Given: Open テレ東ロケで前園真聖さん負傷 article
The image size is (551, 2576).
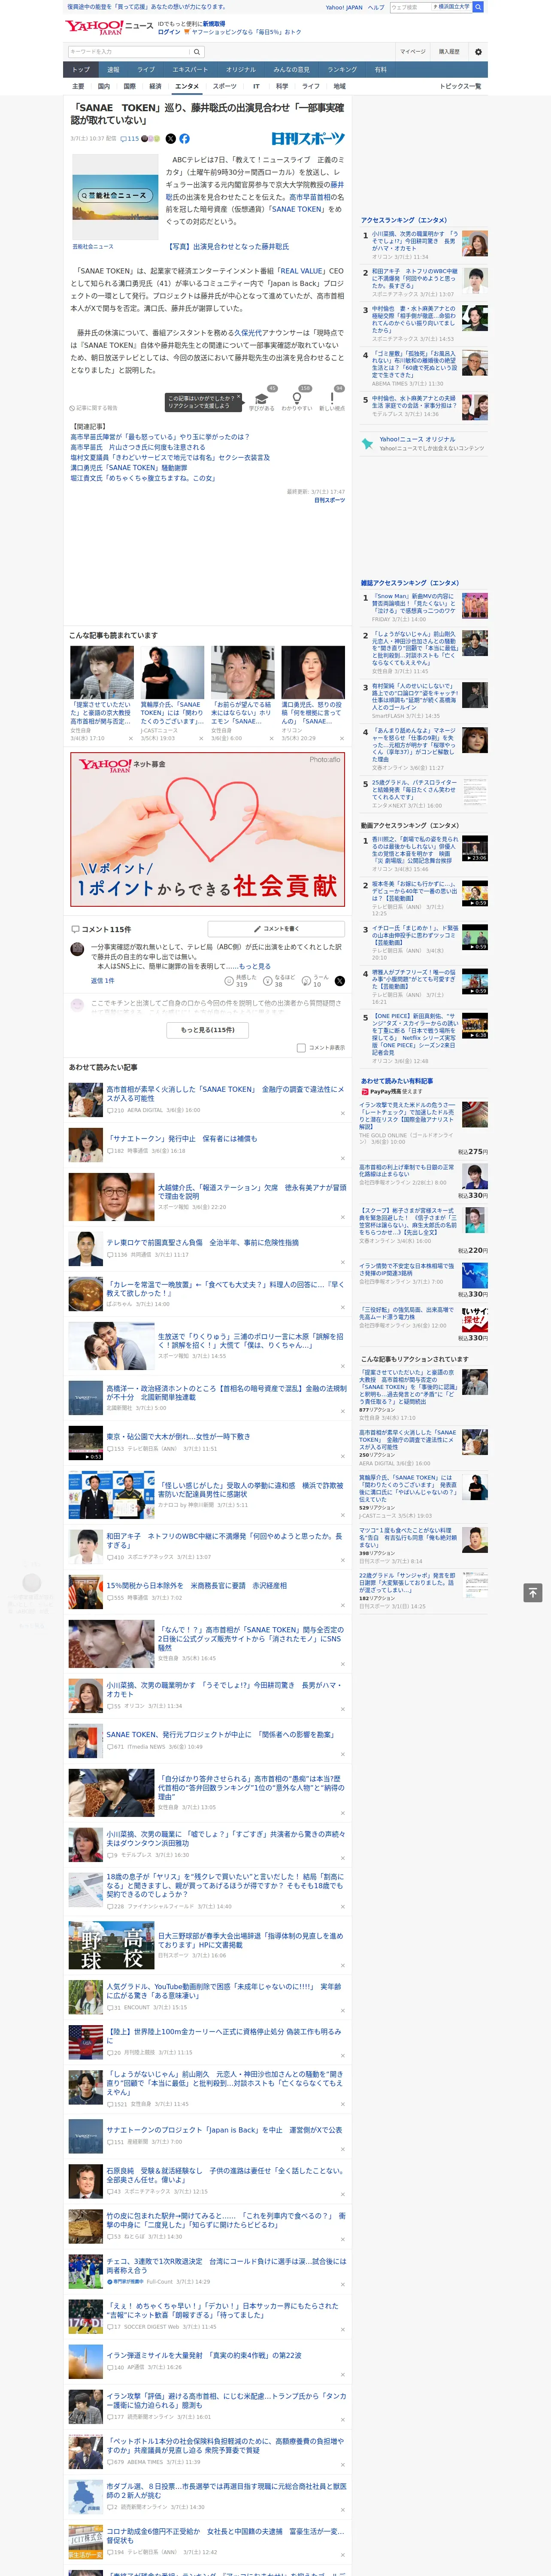Looking at the screenshot, I should [x=203, y=1242].
